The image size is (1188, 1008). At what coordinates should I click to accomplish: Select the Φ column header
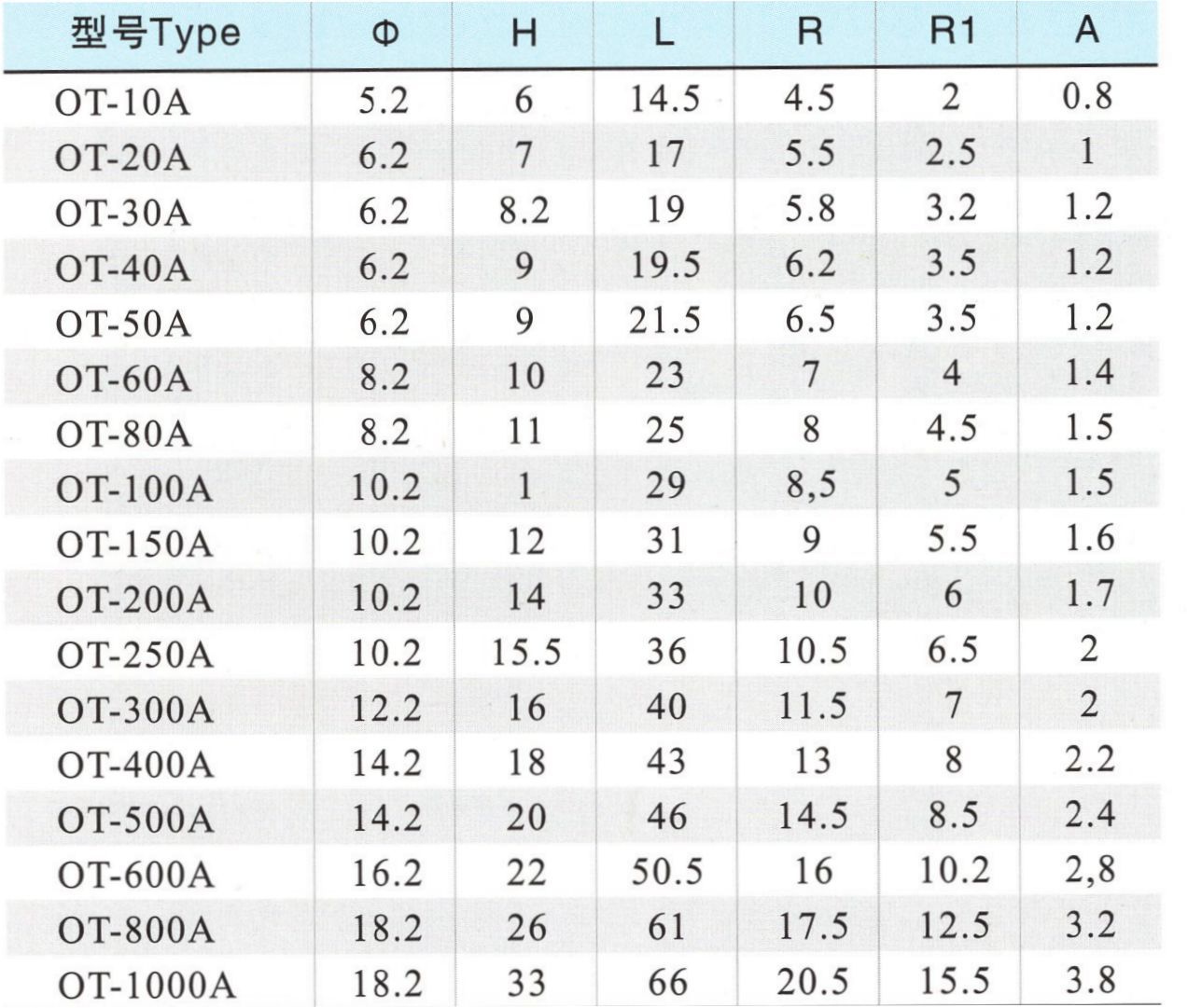point(384,34)
